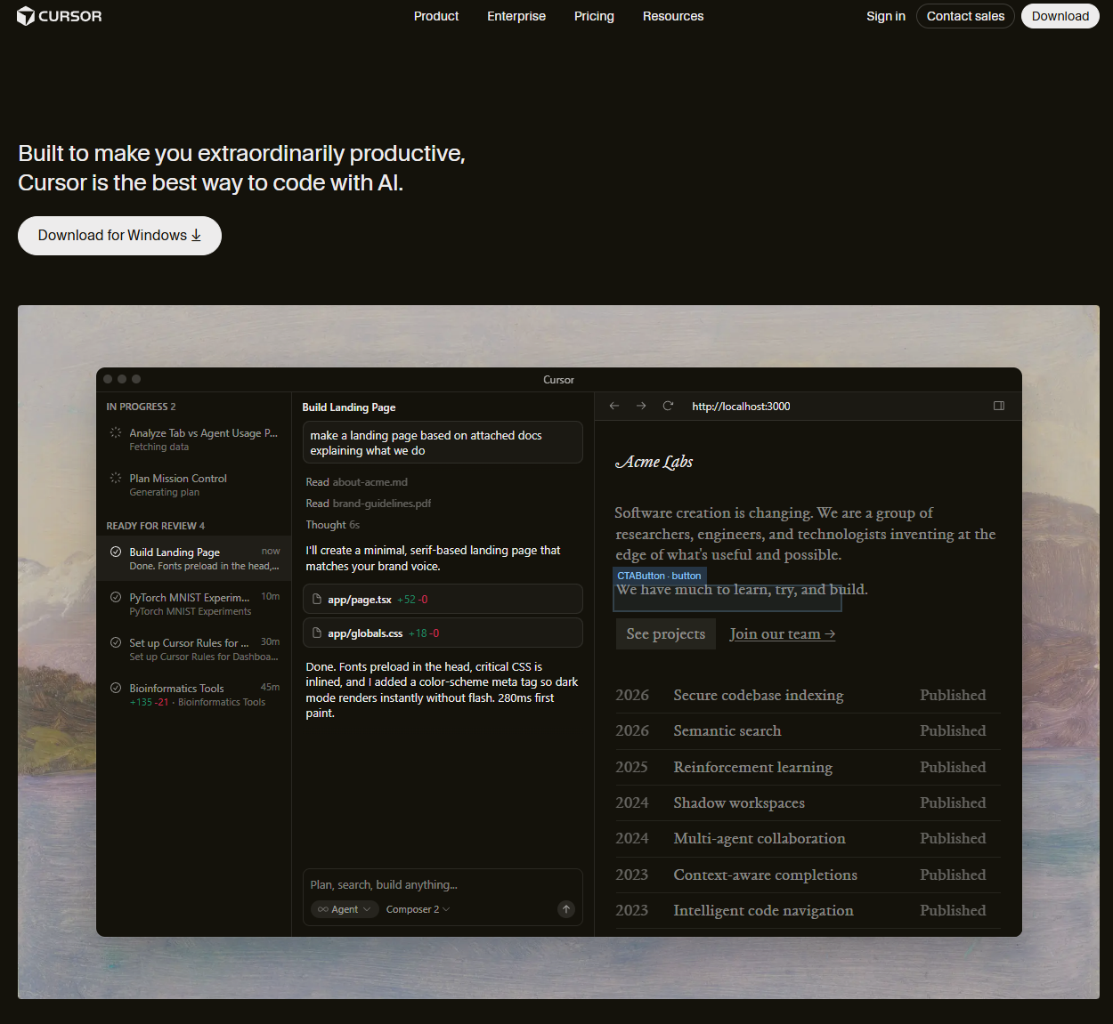Click checkmark icon on Build Landing Page

[x=116, y=552]
